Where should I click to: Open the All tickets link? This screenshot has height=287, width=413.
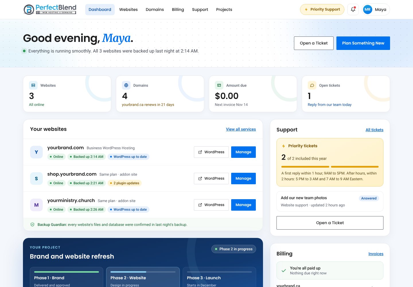click(x=375, y=130)
